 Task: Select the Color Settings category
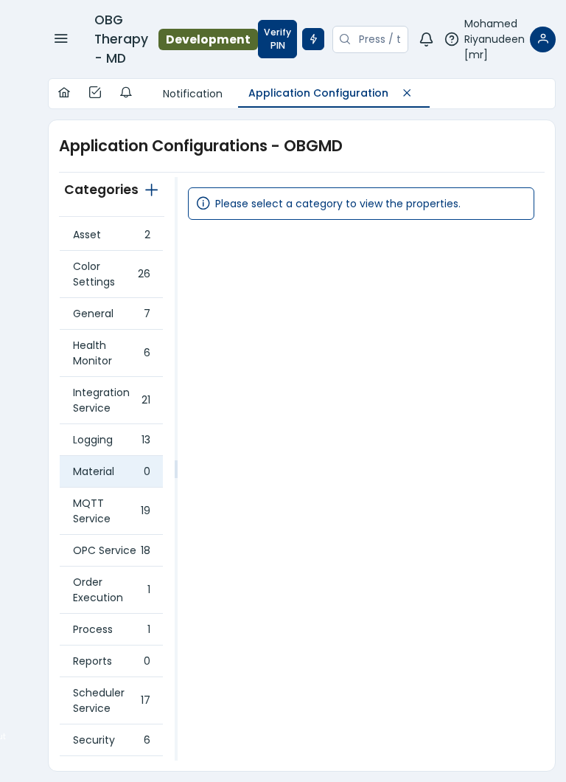(111, 274)
